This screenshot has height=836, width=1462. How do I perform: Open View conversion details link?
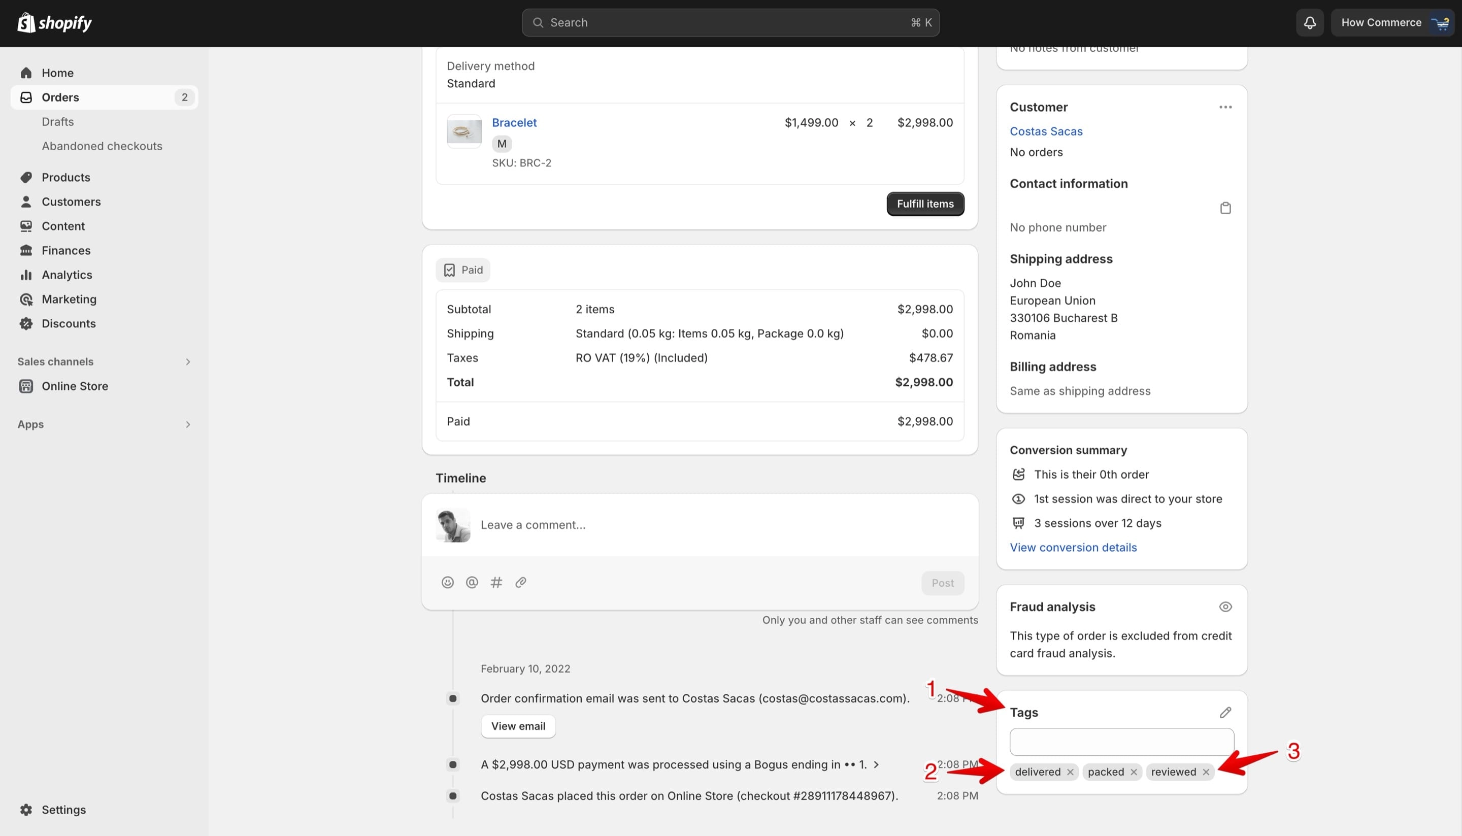(1073, 547)
